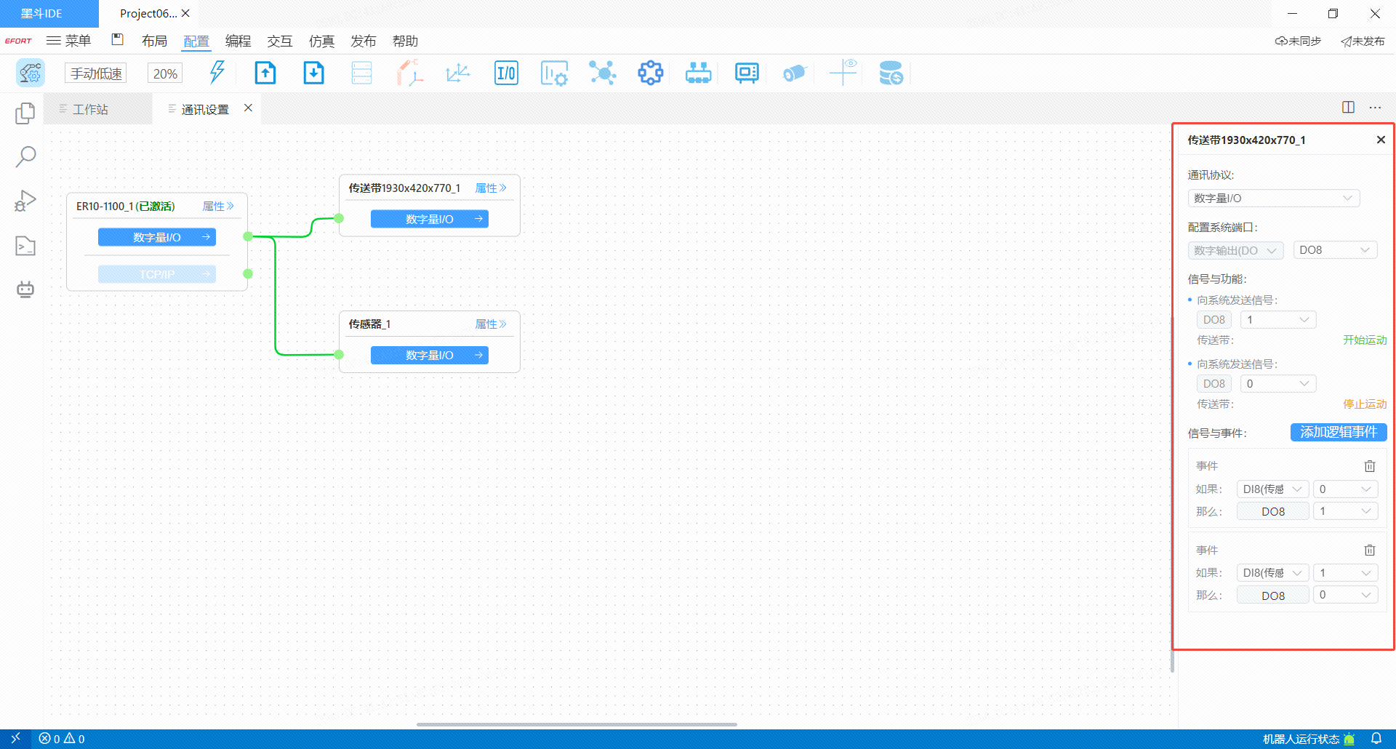The width and height of the screenshot is (1396, 749).
Task: Open the DO8 system port dropdown
Action: coord(1335,250)
